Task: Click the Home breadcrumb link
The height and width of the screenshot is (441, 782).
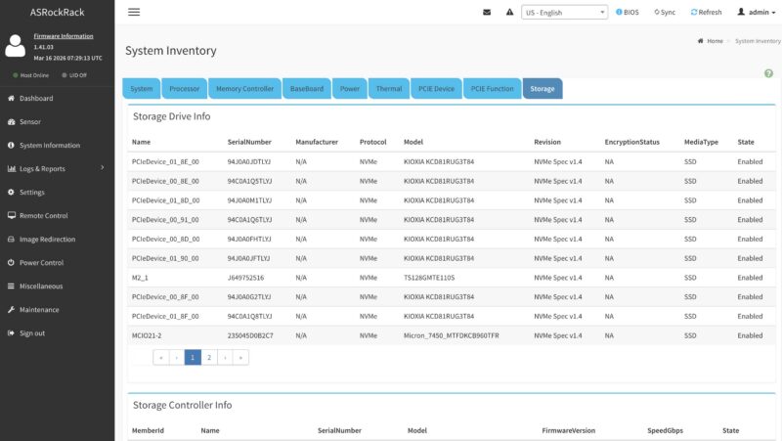Action: point(715,41)
